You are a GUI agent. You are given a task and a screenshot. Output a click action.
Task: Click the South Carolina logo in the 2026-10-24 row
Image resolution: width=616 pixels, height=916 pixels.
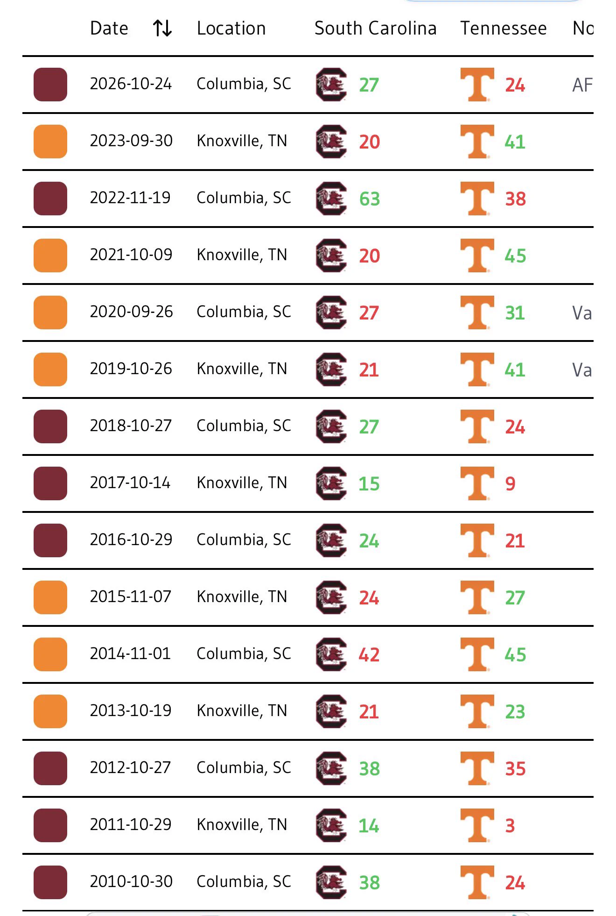pyautogui.click(x=331, y=85)
